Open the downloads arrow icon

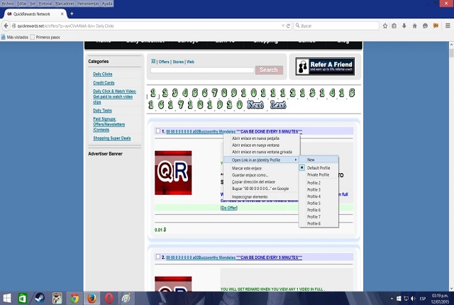coord(405,26)
